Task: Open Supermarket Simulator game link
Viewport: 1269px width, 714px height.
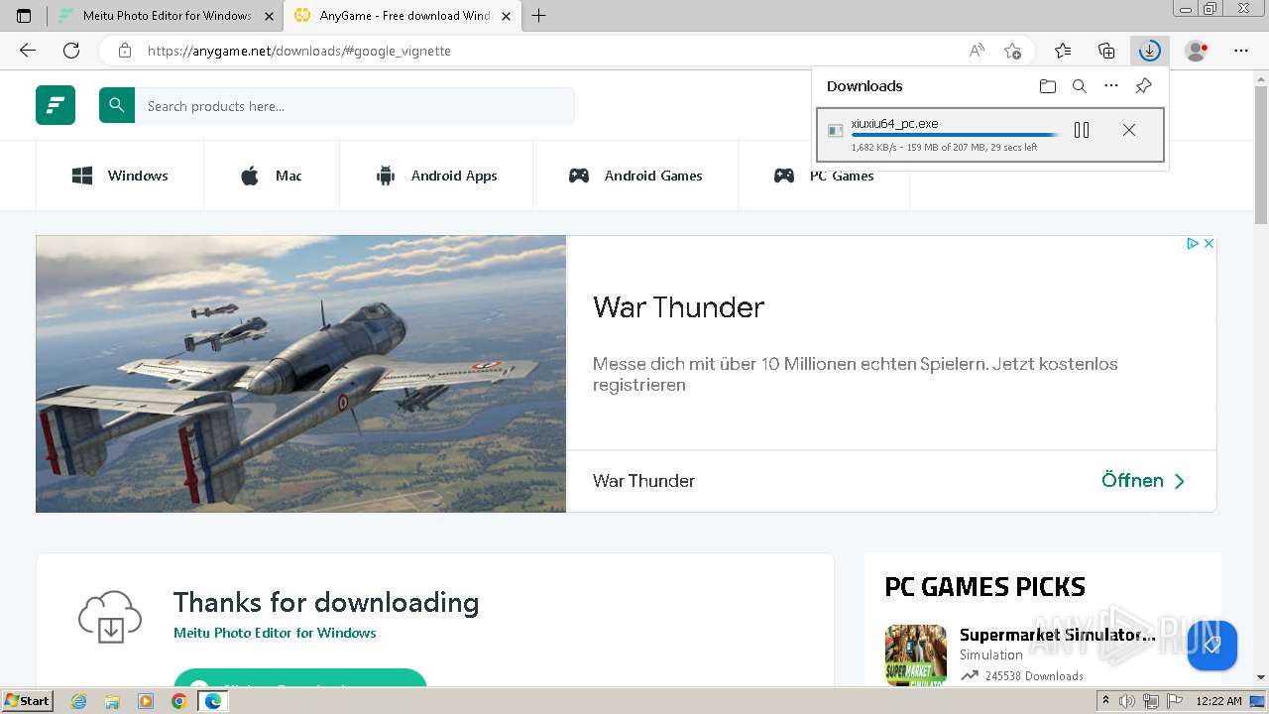Action: [1057, 635]
